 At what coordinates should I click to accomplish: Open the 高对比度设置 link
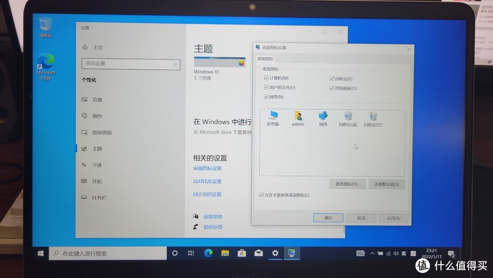pos(207,181)
